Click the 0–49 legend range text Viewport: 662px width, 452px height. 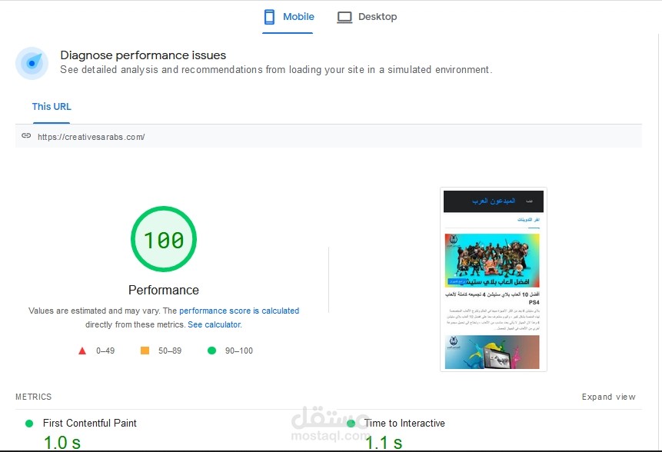pyautogui.click(x=105, y=351)
